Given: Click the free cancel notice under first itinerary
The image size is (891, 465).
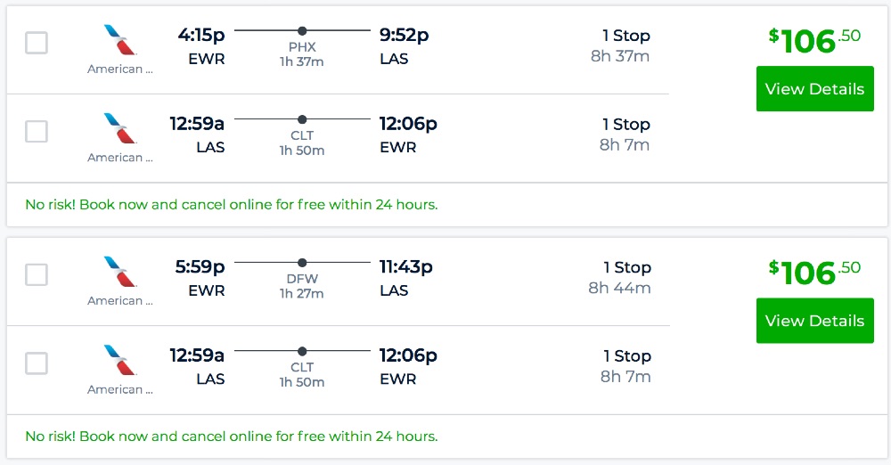Looking at the screenshot, I should pos(232,205).
